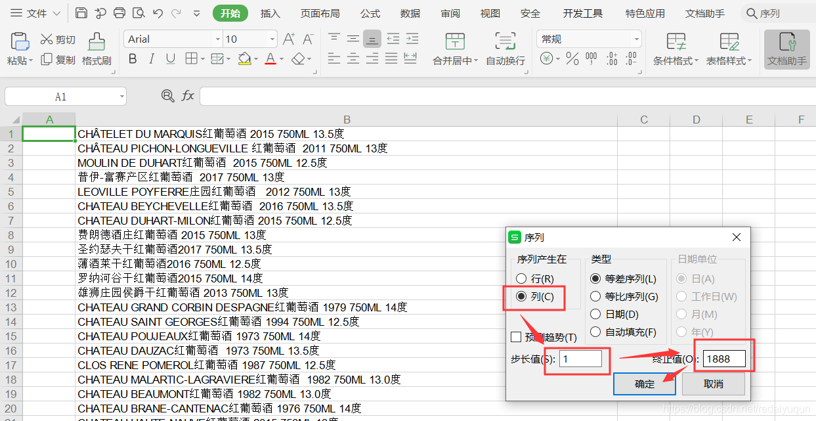
Task: Align text to top of cell
Action: tap(334, 39)
